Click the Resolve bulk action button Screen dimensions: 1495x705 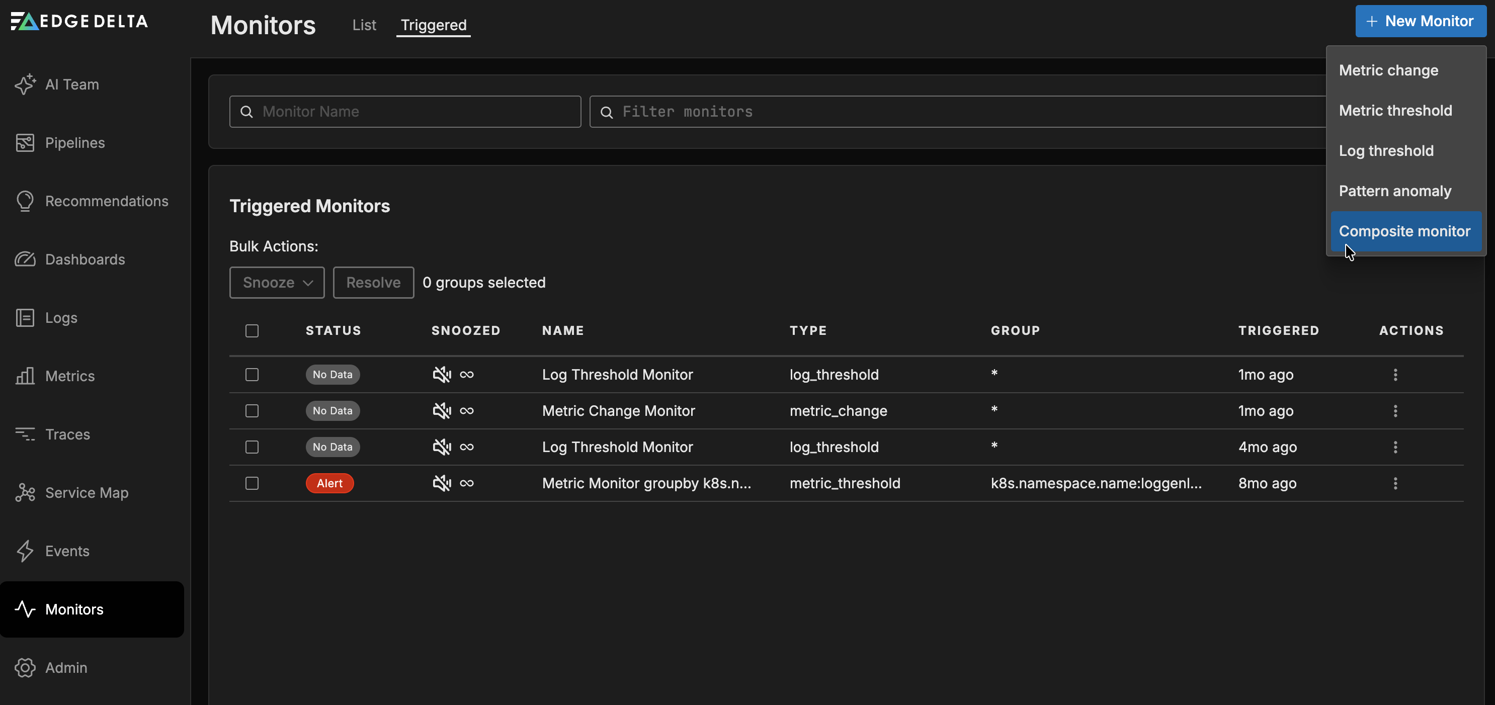(373, 283)
